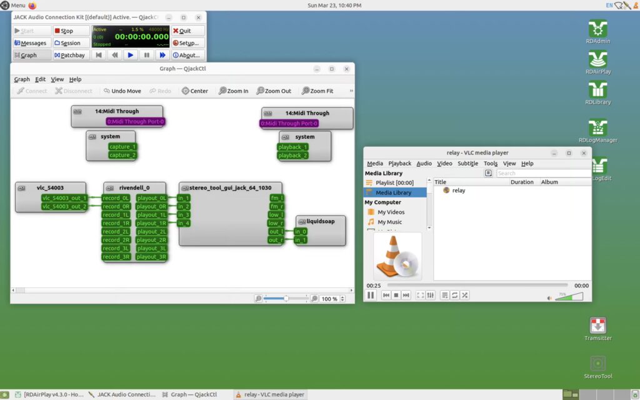Image resolution: width=640 pixels, height=400 pixels.
Task: Click Duration column header in VLC
Action: (x=524, y=182)
